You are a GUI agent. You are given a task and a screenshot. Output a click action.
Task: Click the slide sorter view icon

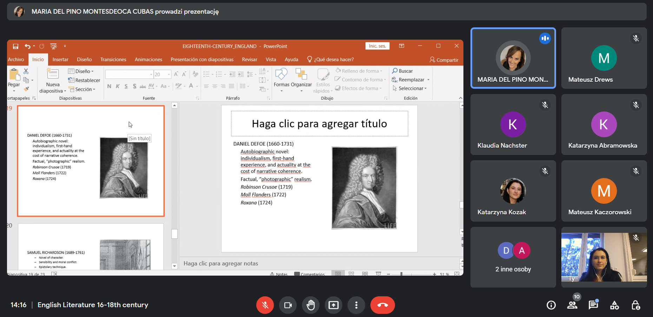(x=351, y=274)
